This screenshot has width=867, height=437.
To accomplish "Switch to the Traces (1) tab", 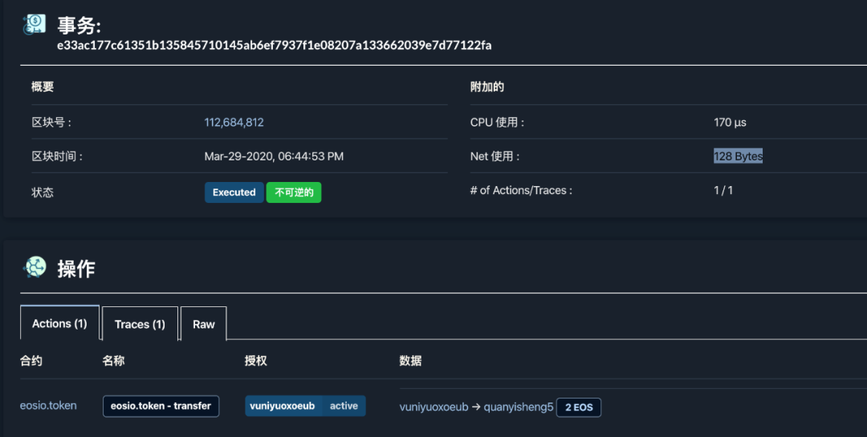I will click(140, 324).
